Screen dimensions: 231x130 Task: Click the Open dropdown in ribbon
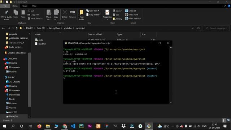[x=118, y=11]
